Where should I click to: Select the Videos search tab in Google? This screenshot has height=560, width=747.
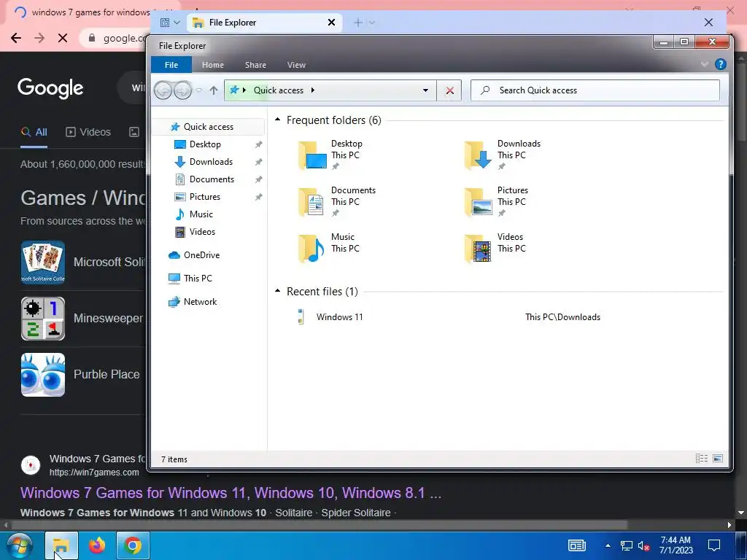pos(88,133)
